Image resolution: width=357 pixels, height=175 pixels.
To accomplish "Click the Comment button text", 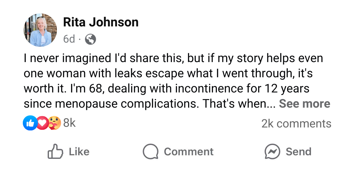I will pos(188,152).
